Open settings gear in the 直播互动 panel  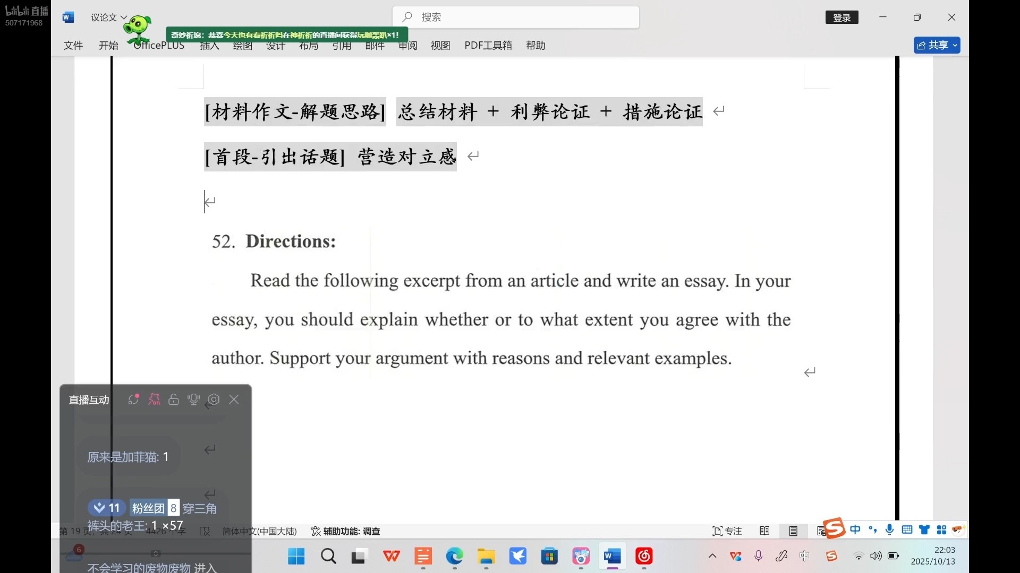[x=213, y=400]
